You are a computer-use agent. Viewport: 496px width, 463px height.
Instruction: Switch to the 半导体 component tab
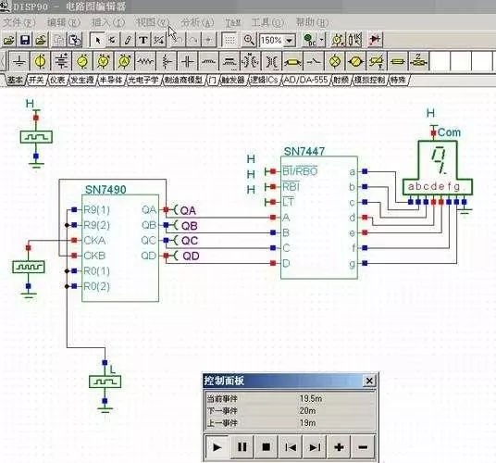coord(111,80)
